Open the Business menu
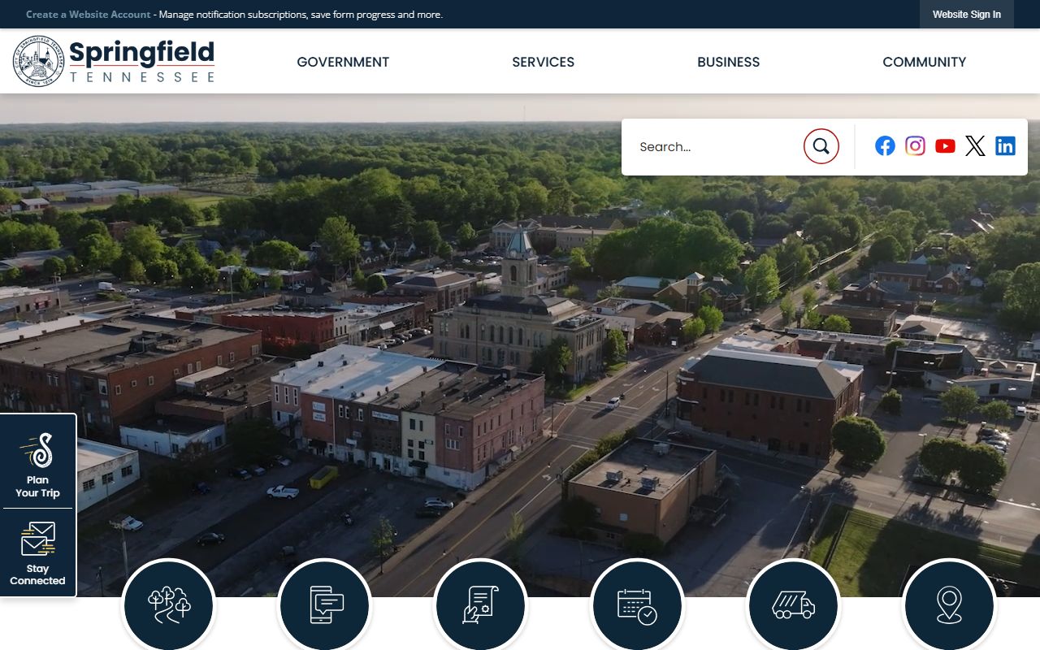1040x650 pixels. [x=728, y=62]
